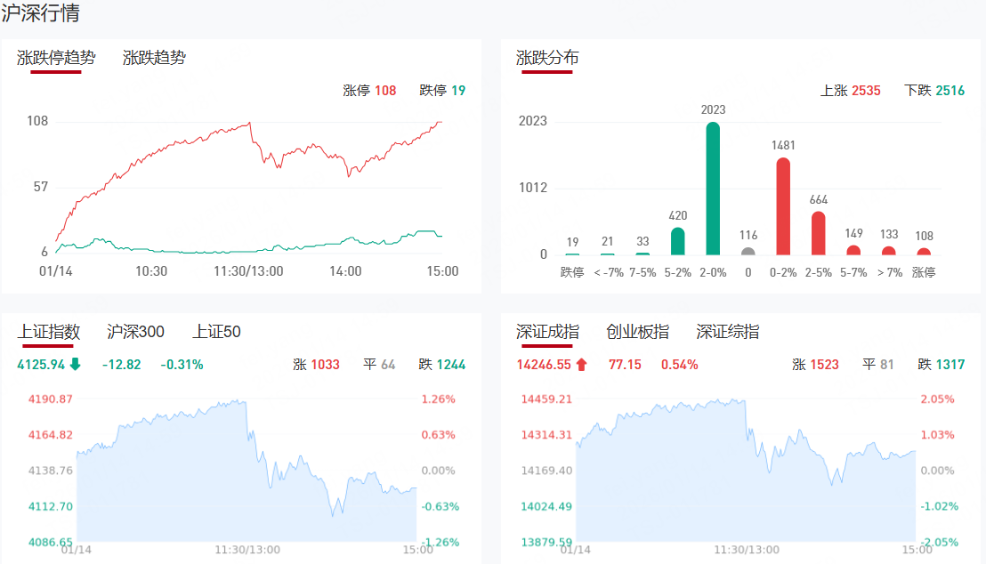Click the 下跌 2516 count label
This screenshot has width=986, height=564.
(x=933, y=90)
